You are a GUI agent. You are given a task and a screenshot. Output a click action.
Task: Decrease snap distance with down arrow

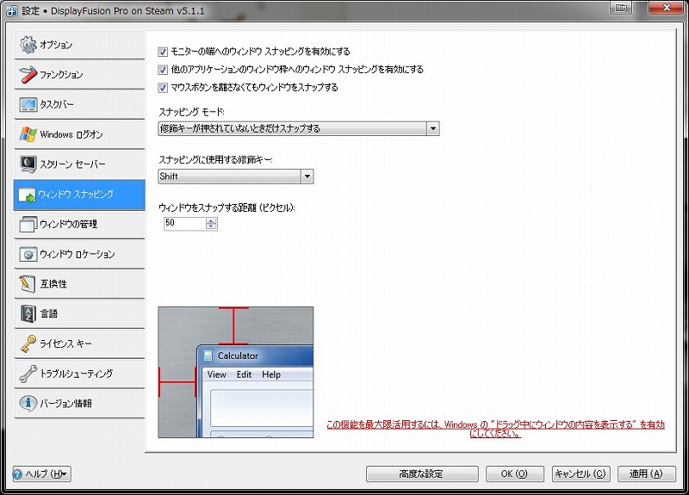(x=211, y=226)
